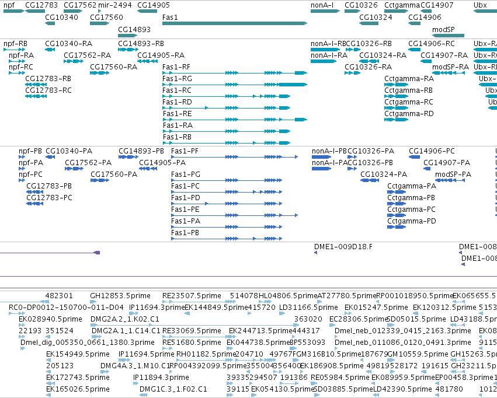
Task: Click the npf gene label
Action: [9, 5]
